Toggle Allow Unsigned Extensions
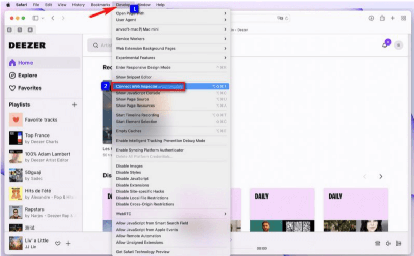Viewport: 414px width, 256px height. point(171,242)
